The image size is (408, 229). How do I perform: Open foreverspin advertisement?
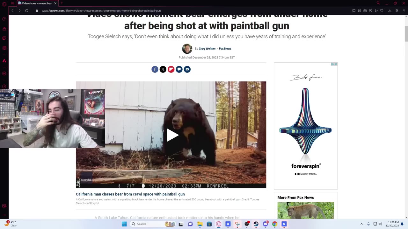coord(306,126)
